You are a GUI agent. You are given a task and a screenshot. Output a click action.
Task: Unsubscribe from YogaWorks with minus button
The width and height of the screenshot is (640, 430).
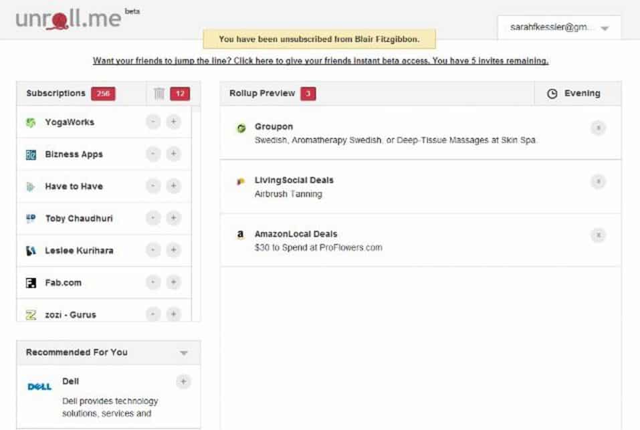153,122
